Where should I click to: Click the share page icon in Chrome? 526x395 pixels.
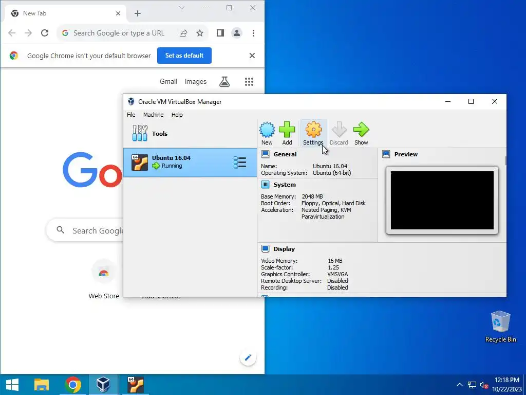pos(183,33)
